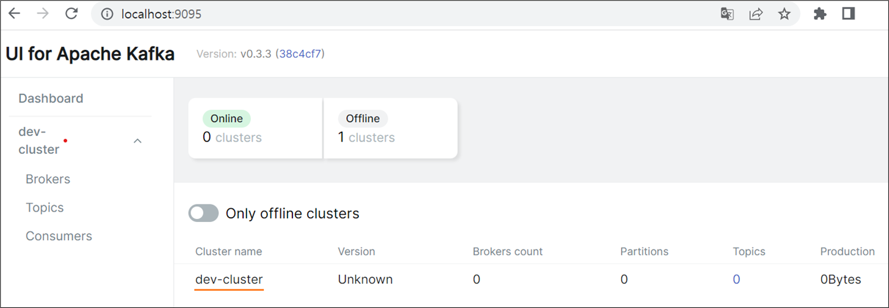Open the translate page icon
The image size is (889, 308).
click(x=727, y=14)
